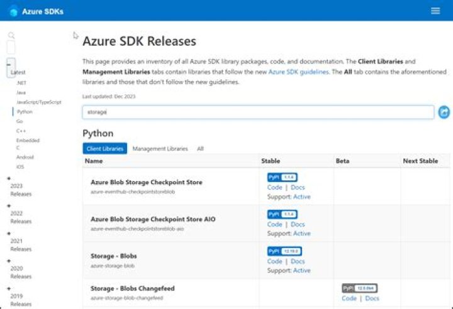Click 'azure-storage-blob' package id text
The width and height of the screenshot is (453, 309).
[113, 266]
